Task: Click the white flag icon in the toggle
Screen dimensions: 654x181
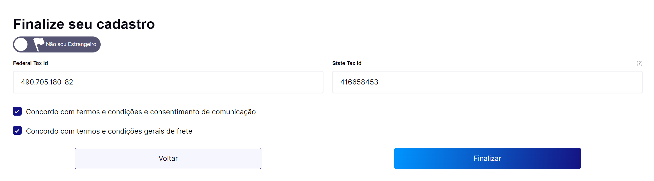Action: click(39, 44)
